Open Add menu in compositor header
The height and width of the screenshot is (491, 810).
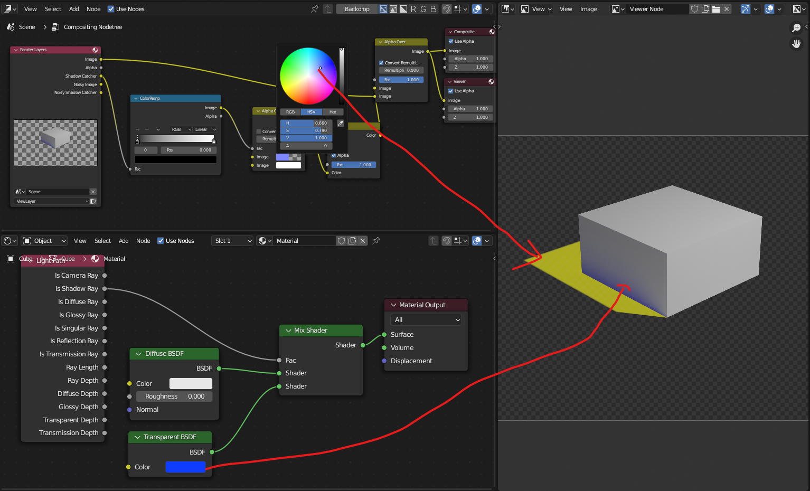pyautogui.click(x=74, y=9)
